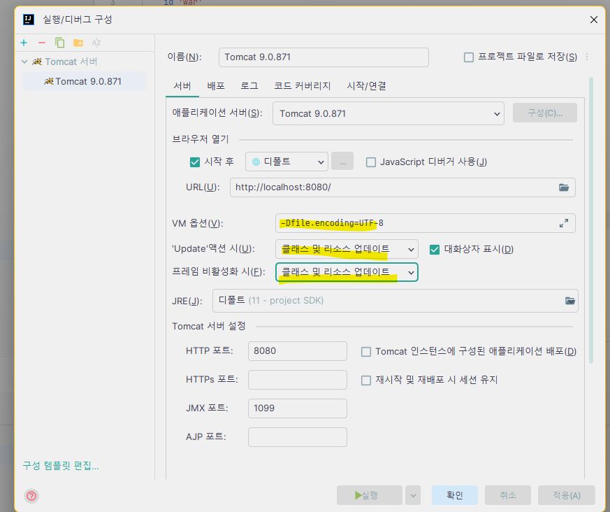
Task: Click the settings panel vertical scrollbar
Action: 591,220
